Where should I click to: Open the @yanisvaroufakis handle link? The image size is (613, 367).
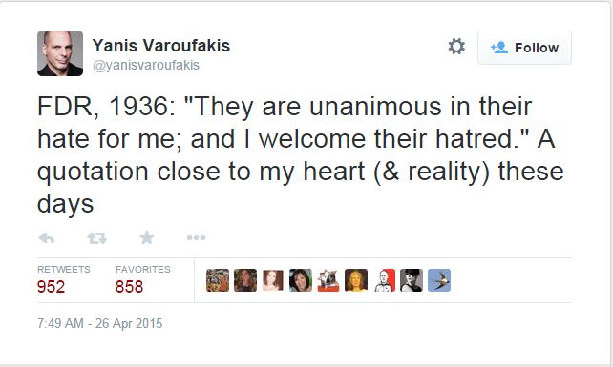click(x=146, y=65)
